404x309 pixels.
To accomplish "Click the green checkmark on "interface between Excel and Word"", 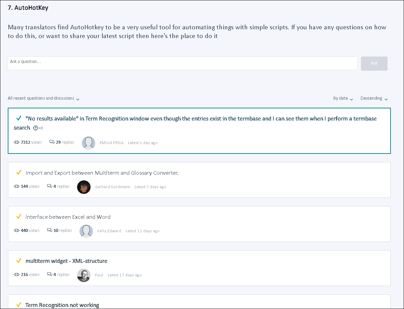I will pyautogui.click(x=19, y=216).
